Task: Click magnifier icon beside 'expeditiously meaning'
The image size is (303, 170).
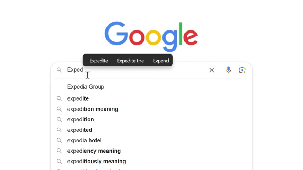Action: (x=59, y=161)
